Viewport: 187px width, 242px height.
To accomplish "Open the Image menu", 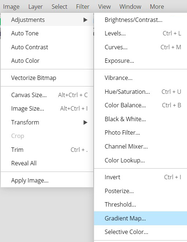I will [x=11, y=7].
